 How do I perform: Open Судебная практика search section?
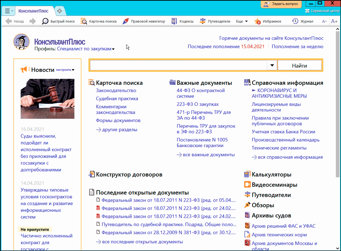tap(117, 99)
